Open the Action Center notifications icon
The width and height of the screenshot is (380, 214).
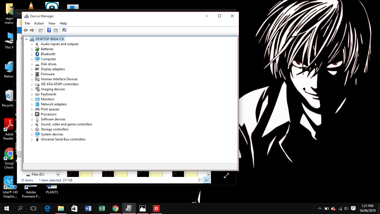353,208
